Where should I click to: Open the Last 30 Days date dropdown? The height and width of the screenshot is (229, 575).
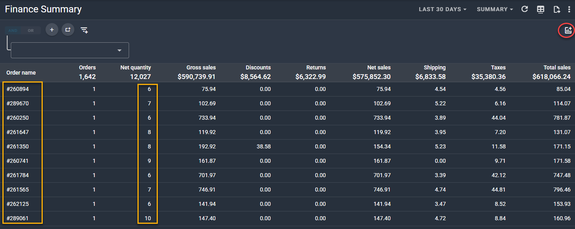click(x=442, y=9)
